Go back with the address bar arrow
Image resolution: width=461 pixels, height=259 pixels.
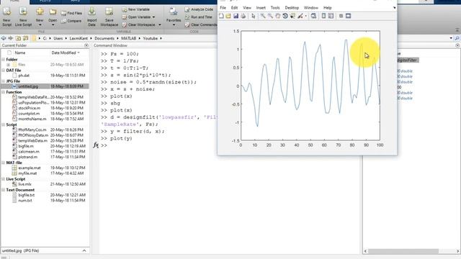[4, 38]
